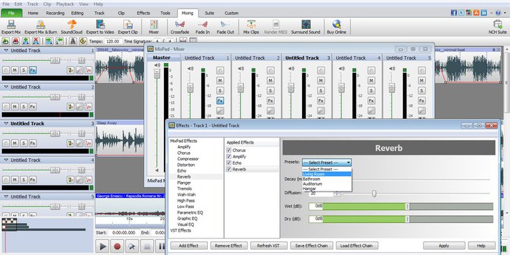Viewport: 510px width, 255px height.
Task: Click the Mix Clips icon
Action: point(251,27)
